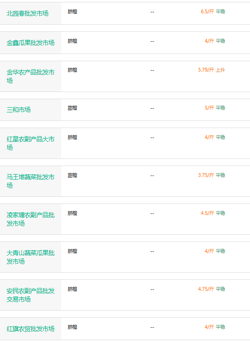The width and height of the screenshot is (250, 342).
Task: Open the 三和市场 market link
Action: click(19, 110)
